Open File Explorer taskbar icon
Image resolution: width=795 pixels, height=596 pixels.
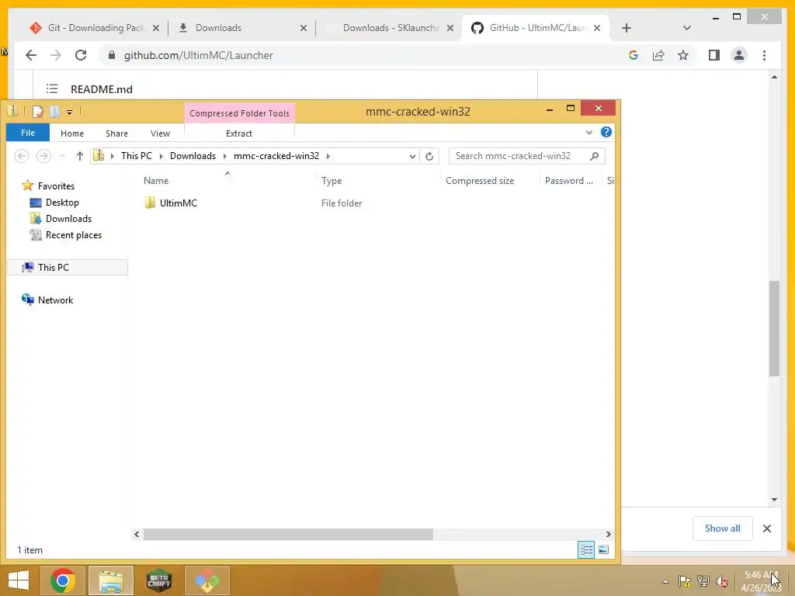pyautogui.click(x=111, y=580)
